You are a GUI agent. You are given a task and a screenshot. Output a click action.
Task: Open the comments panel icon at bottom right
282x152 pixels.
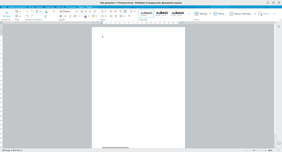(279, 143)
